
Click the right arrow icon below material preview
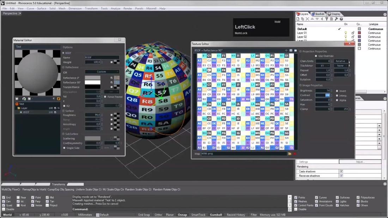pos(29,99)
